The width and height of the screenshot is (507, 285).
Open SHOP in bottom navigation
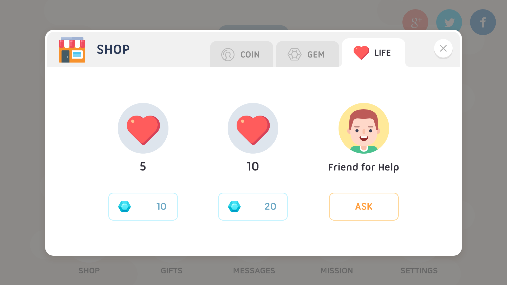(89, 271)
